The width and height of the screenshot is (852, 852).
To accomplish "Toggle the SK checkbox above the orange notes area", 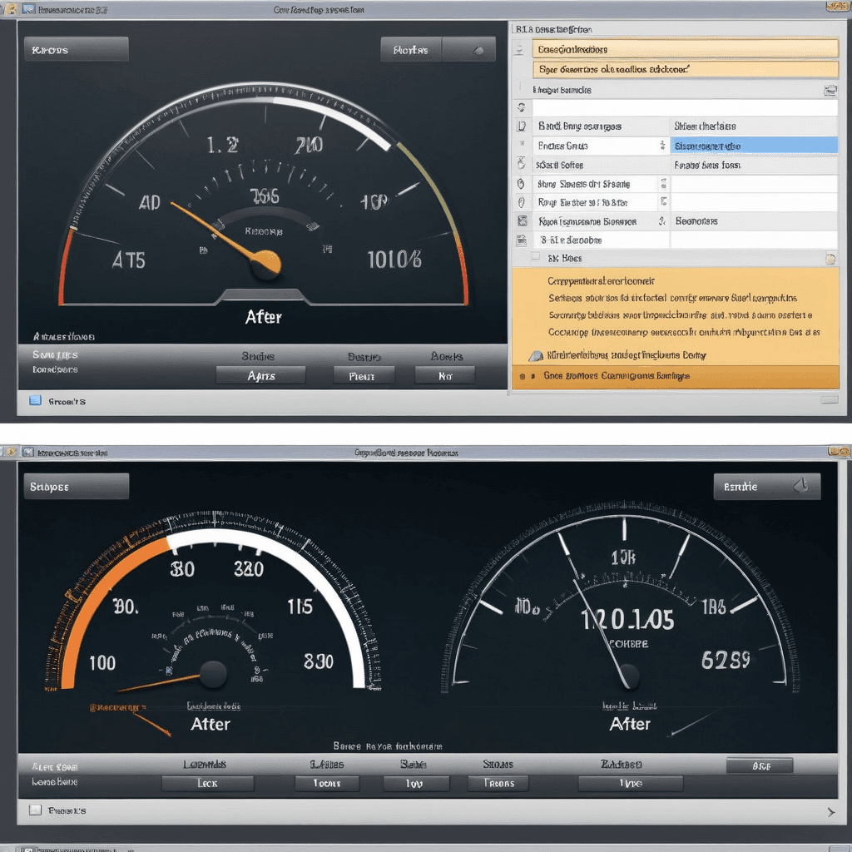I will [536, 258].
